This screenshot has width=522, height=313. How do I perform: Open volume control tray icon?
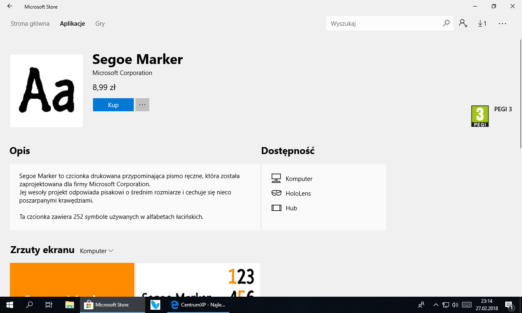point(456,305)
